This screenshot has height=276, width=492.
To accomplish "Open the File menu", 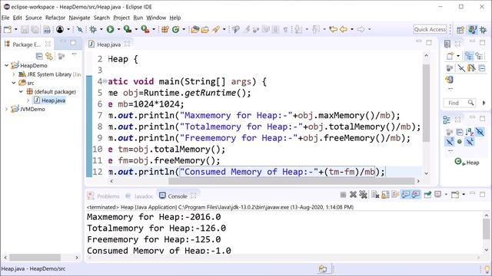I will coord(5,18).
